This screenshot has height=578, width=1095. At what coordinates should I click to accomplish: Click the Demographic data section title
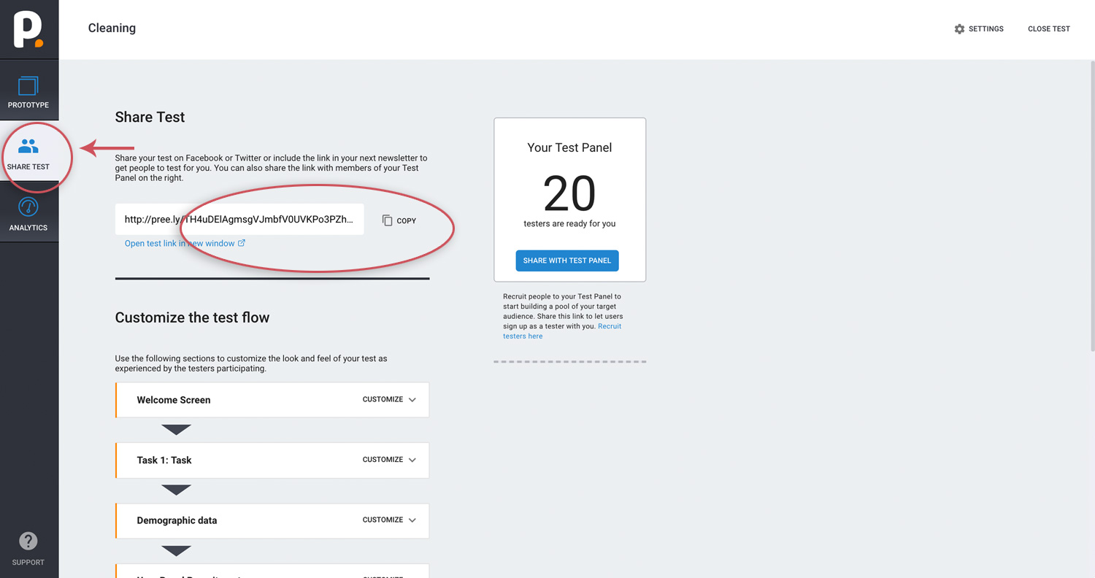[177, 520]
